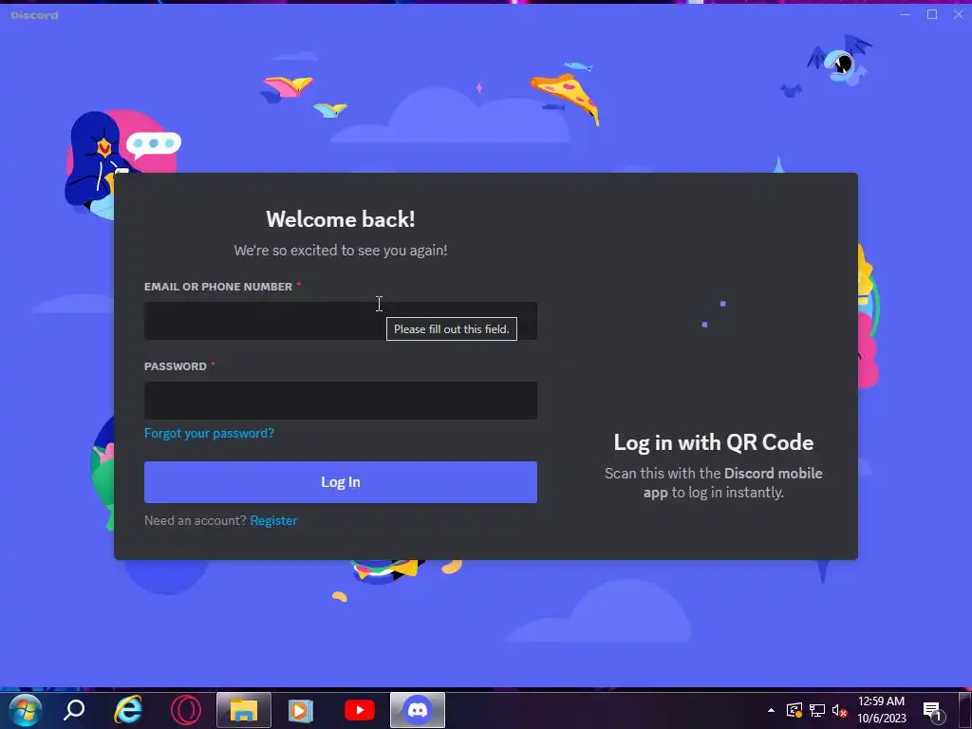Image resolution: width=972 pixels, height=729 pixels.
Task: Select the Discord taskbar icon
Action: click(418, 710)
